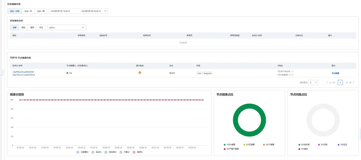The image size is (361, 160).
Task: Open instance link i-bp10horu7vxokfsh434m
Action: [23, 72]
